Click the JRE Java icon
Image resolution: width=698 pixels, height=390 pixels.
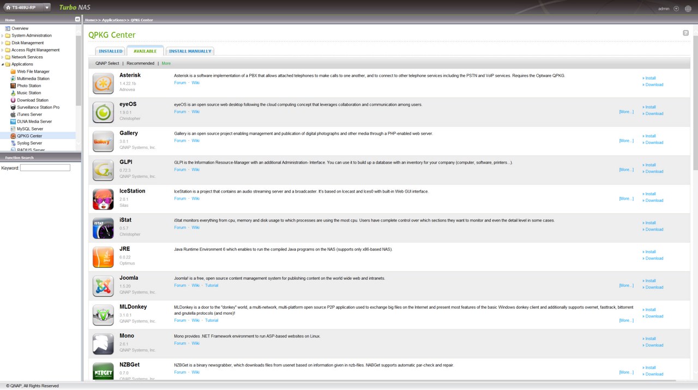click(x=103, y=257)
